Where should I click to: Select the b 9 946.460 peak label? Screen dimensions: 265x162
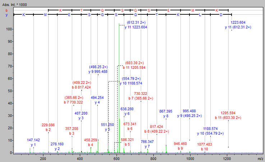pyautogui.click(x=180, y=145)
